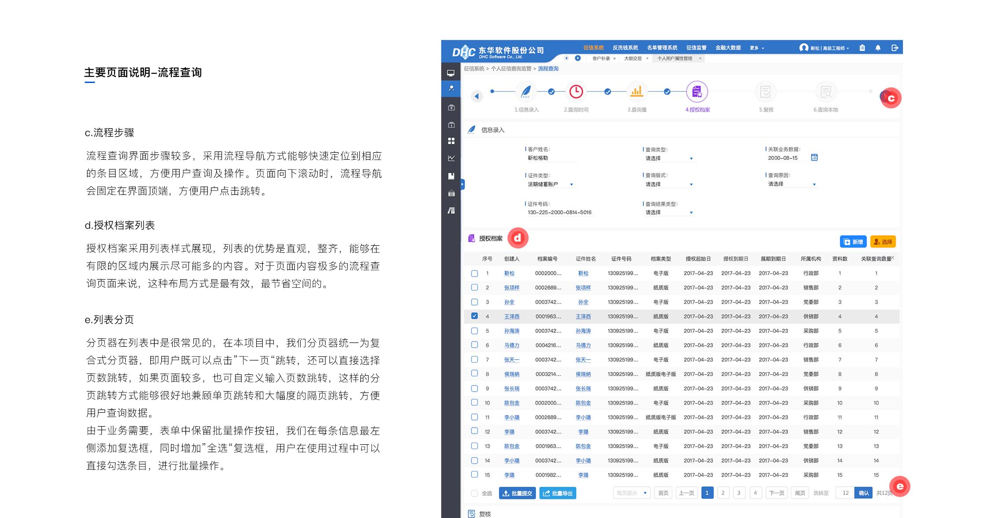Click the 新增 button
Image resolution: width=986 pixels, height=518 pixels.
[x=853, y=242]
